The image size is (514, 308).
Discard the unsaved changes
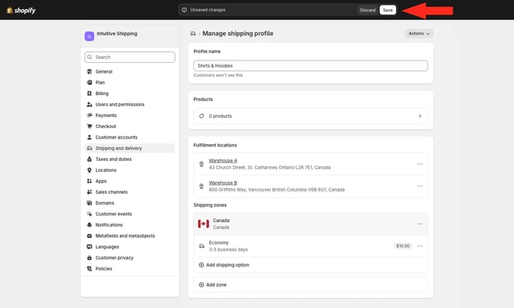coord(367,10)
